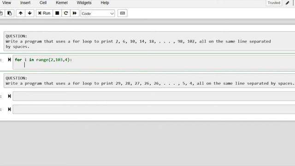This screenshot has height=166, width=295.
Task: Open the Widgets menu
Action: (84, 3)
